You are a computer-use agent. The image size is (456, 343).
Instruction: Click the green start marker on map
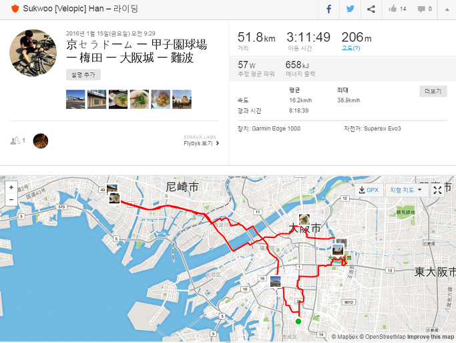(298, 322)
